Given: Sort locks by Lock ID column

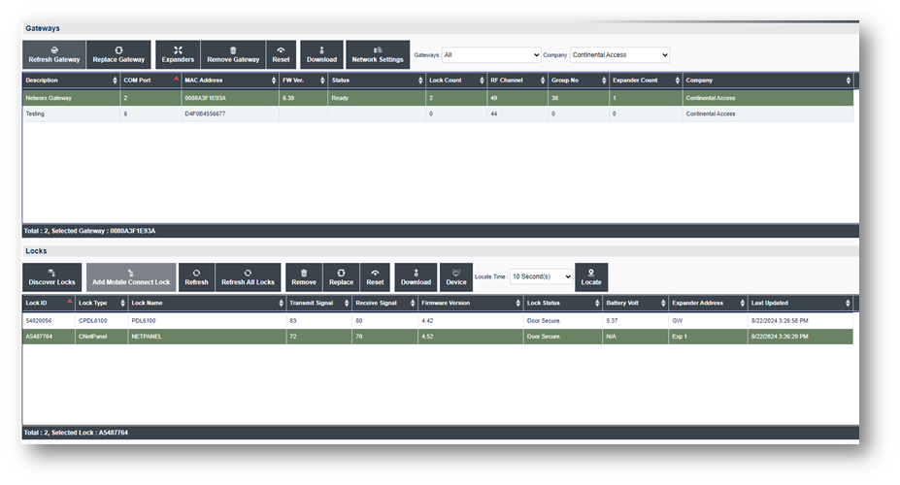Looking at the screenshot, I should point(48,304).
